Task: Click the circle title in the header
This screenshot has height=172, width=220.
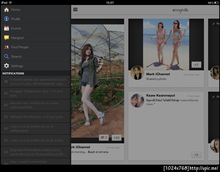Action: point(180,10)
